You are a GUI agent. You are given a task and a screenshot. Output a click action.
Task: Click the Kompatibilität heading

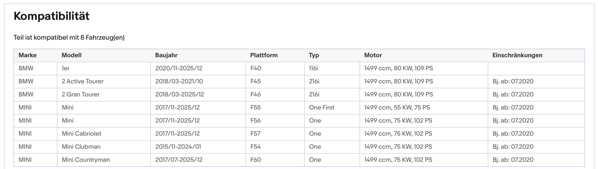(x=51, y=16)
